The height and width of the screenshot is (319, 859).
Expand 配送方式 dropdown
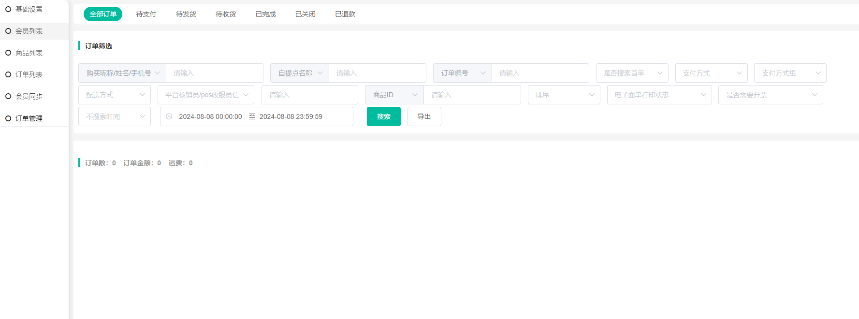(115, 95)
